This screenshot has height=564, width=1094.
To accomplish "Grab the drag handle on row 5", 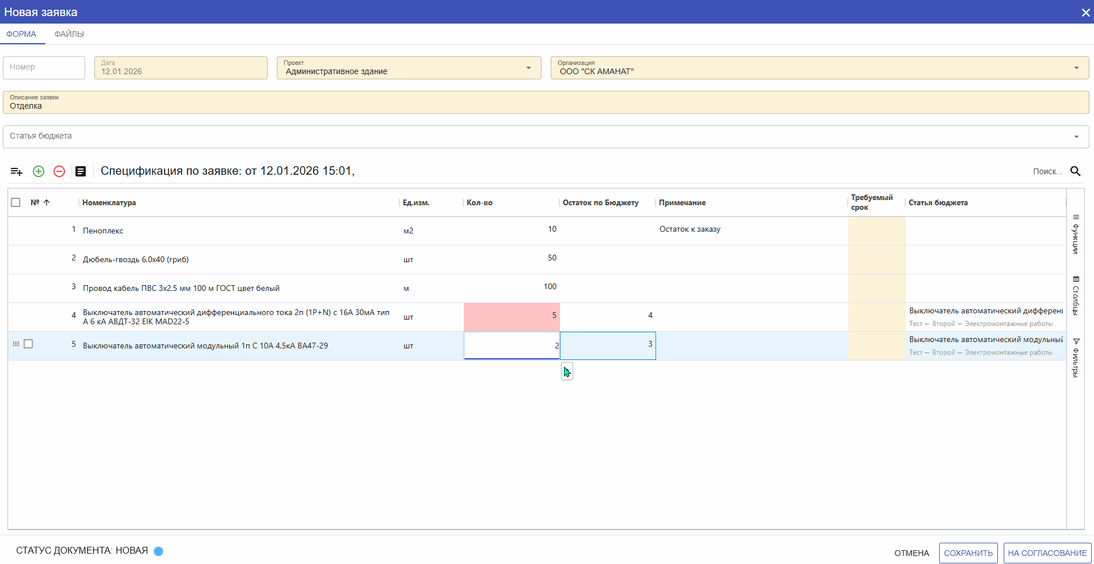I will [16, 344].
